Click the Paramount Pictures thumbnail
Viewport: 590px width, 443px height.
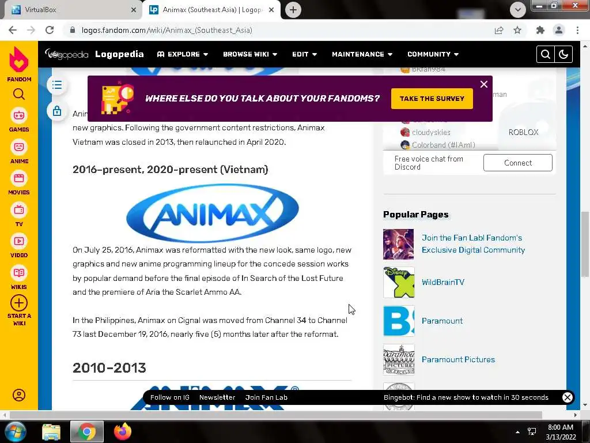(399, 360)
